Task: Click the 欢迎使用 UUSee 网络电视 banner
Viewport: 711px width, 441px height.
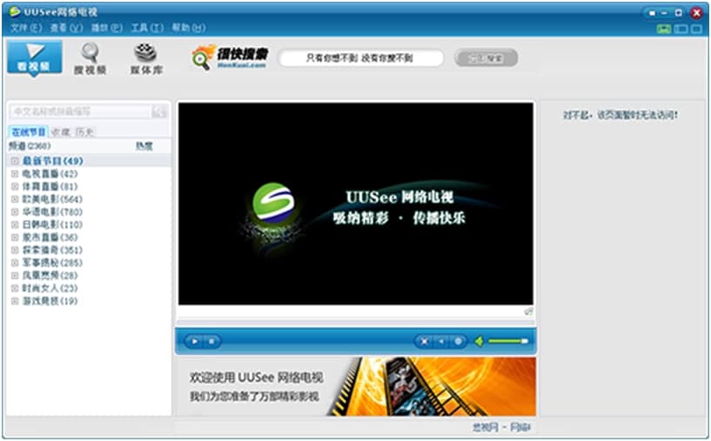Action: coord(357,386)
